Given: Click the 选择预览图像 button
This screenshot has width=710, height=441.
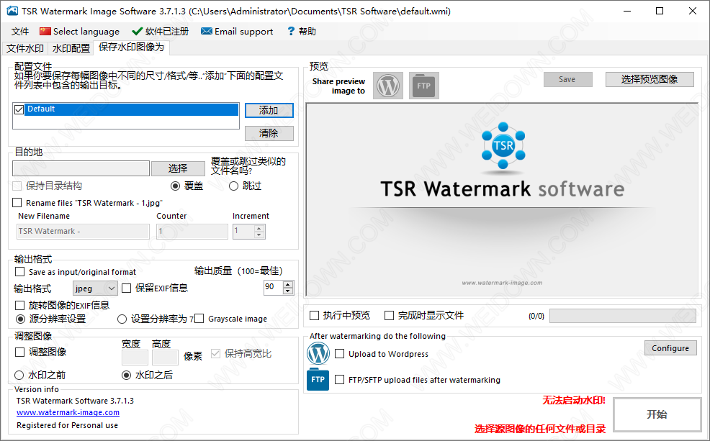Looking at the screenshot, I should [650, 80].
